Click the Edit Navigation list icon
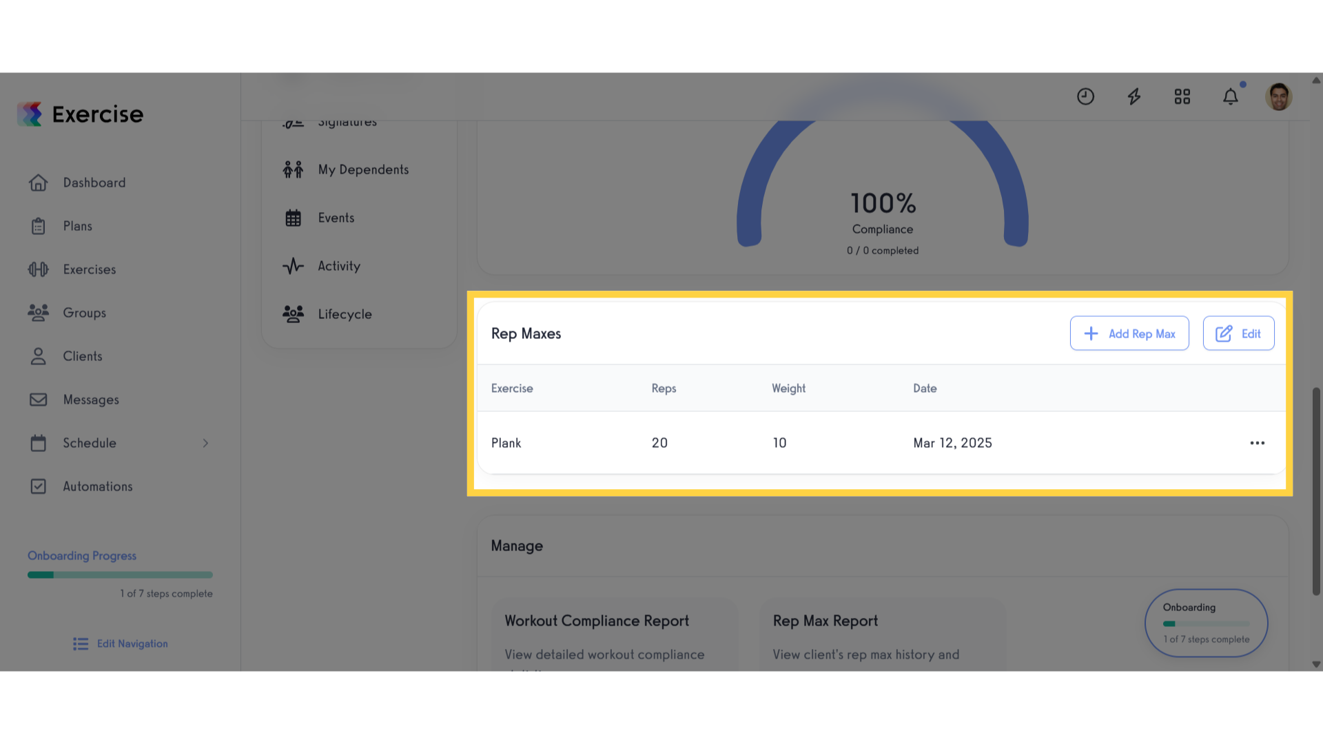Viewport: 1323px width, 744px height. click(x=81, y=643)
